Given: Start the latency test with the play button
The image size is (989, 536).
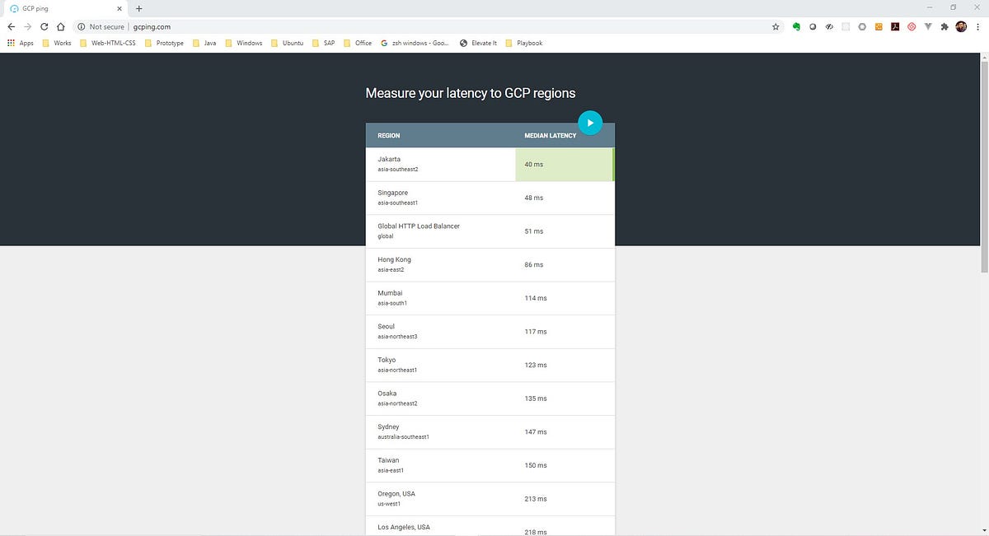Looking at the screenshot, I should pos(590,122).
